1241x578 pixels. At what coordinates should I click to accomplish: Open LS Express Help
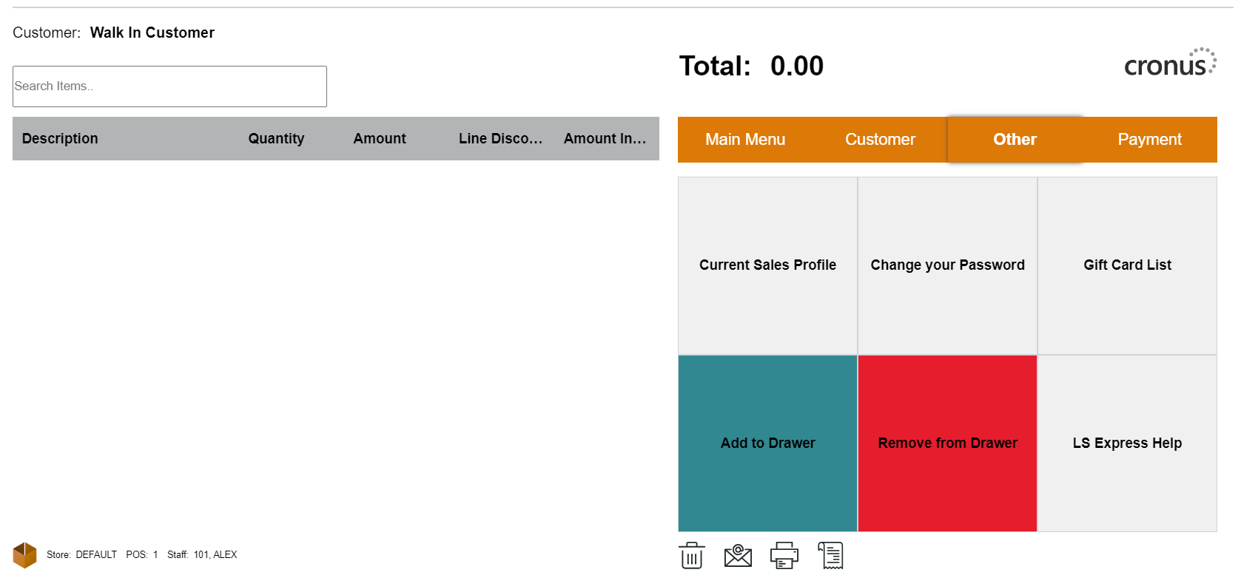(1127, 443)
